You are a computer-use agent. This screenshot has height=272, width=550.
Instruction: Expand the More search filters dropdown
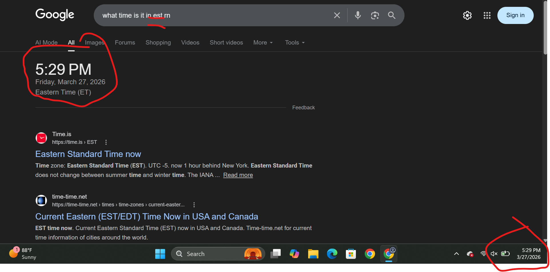[x=263, y=43]
